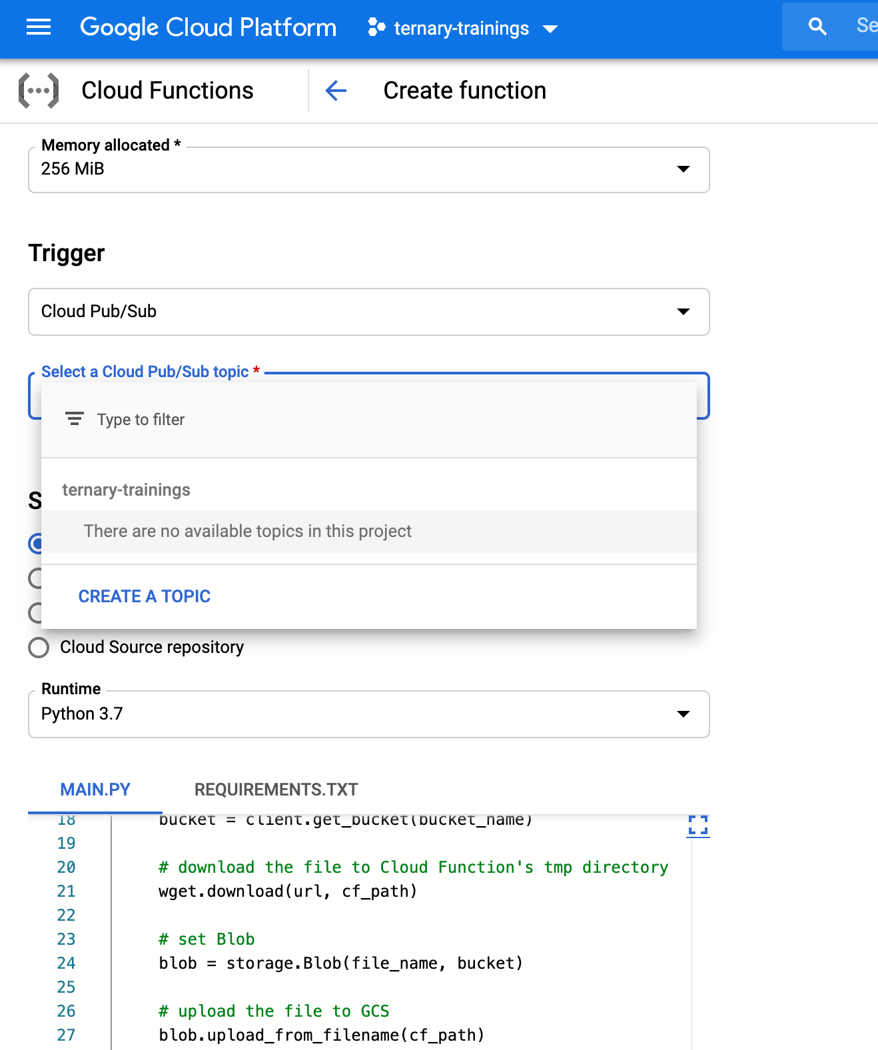Expand the code editor to fullscreen
Viewport: 878px width, 1050px height.
698,825
